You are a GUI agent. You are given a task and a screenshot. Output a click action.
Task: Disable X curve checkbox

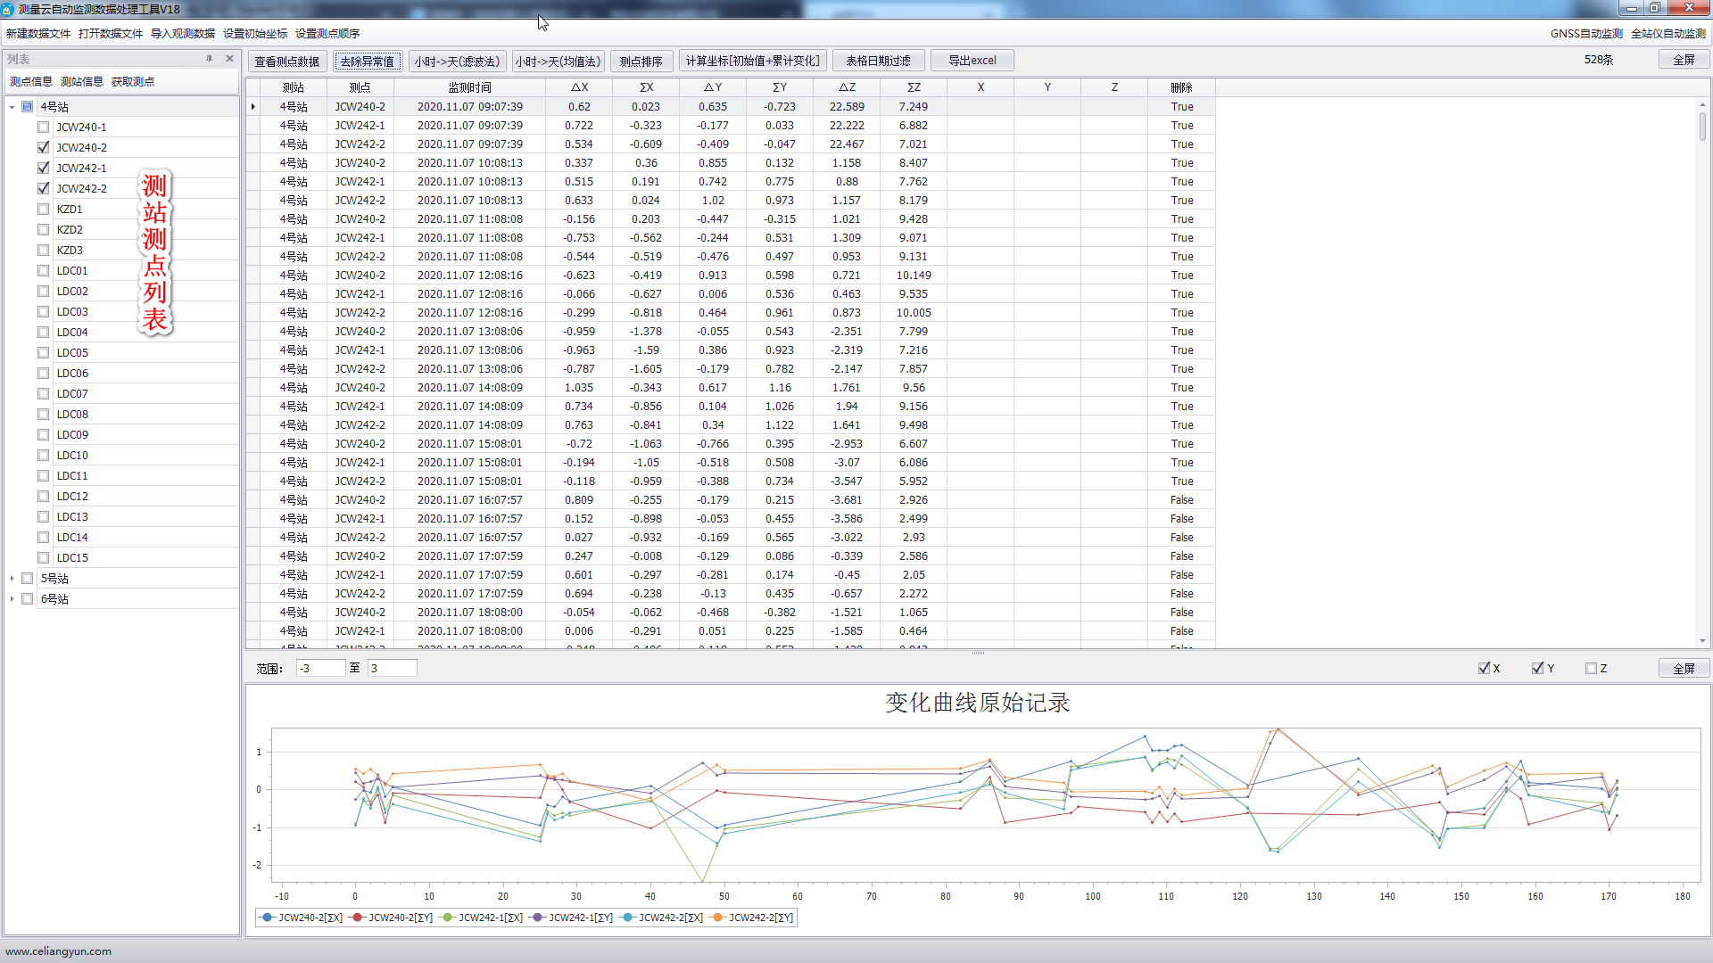click(1484, 669)
